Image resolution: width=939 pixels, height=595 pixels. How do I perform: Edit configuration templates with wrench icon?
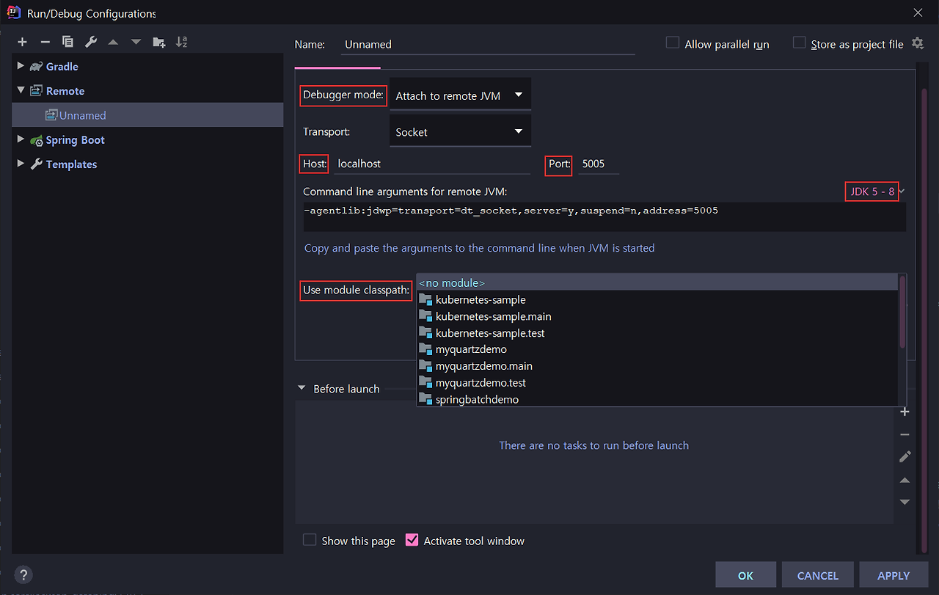tap(90, 42)
